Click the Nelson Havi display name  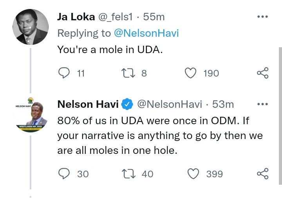[88, 104]
